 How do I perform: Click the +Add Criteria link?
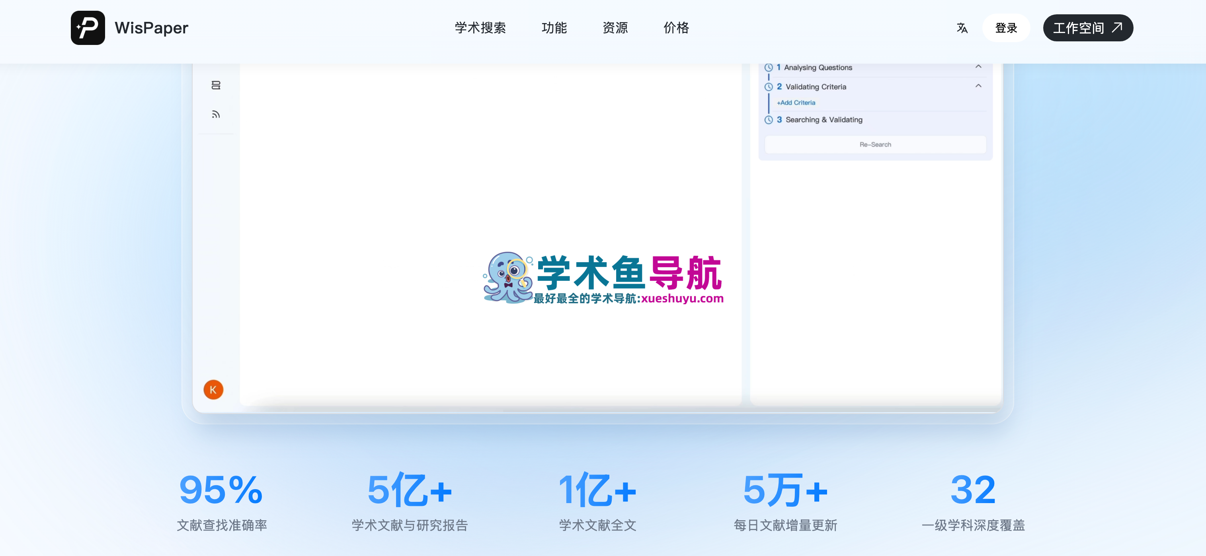[x=796, y=103]
